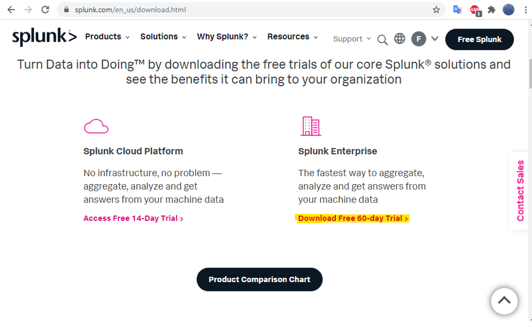This screenshot has width=532, height=322.
Task: Expand the account chevron beside the avatar
Action: [x=435, y=39]
